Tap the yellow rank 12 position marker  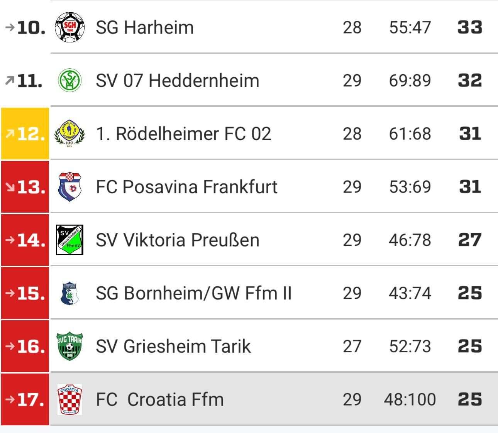(25, 134)
